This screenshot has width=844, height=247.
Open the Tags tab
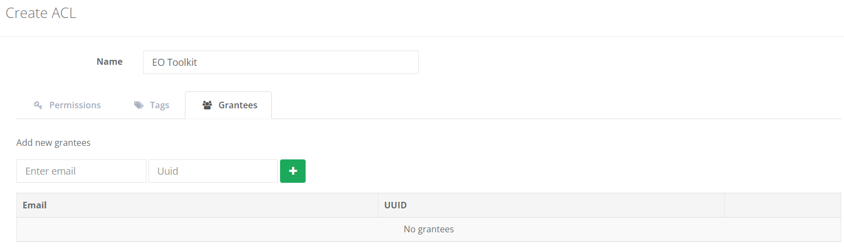[x=152, y=105]
